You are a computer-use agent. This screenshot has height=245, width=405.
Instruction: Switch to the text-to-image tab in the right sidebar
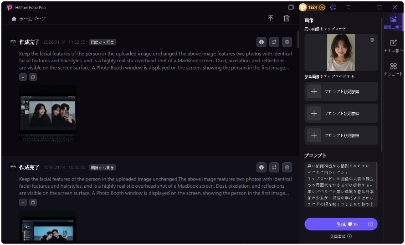point(393,46)
